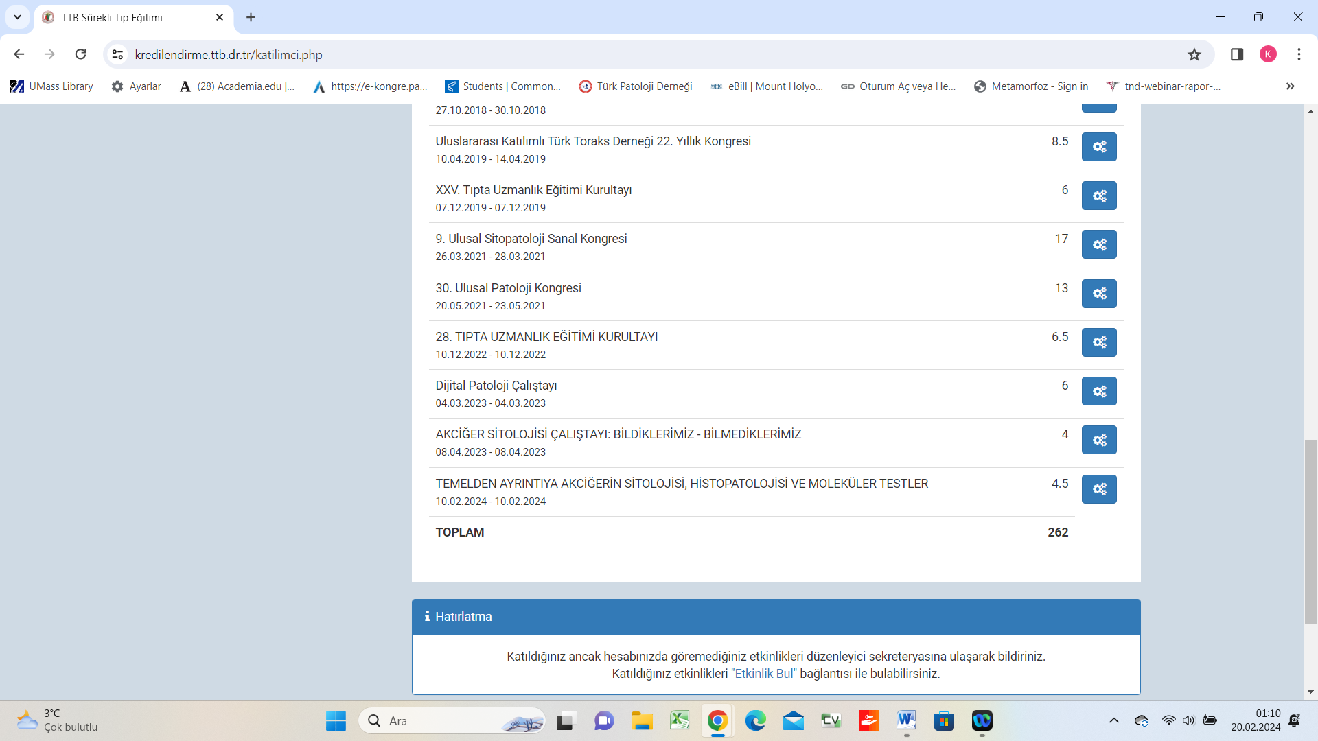Reload the page
1318x741 pixels.
[x=81, y=54]
